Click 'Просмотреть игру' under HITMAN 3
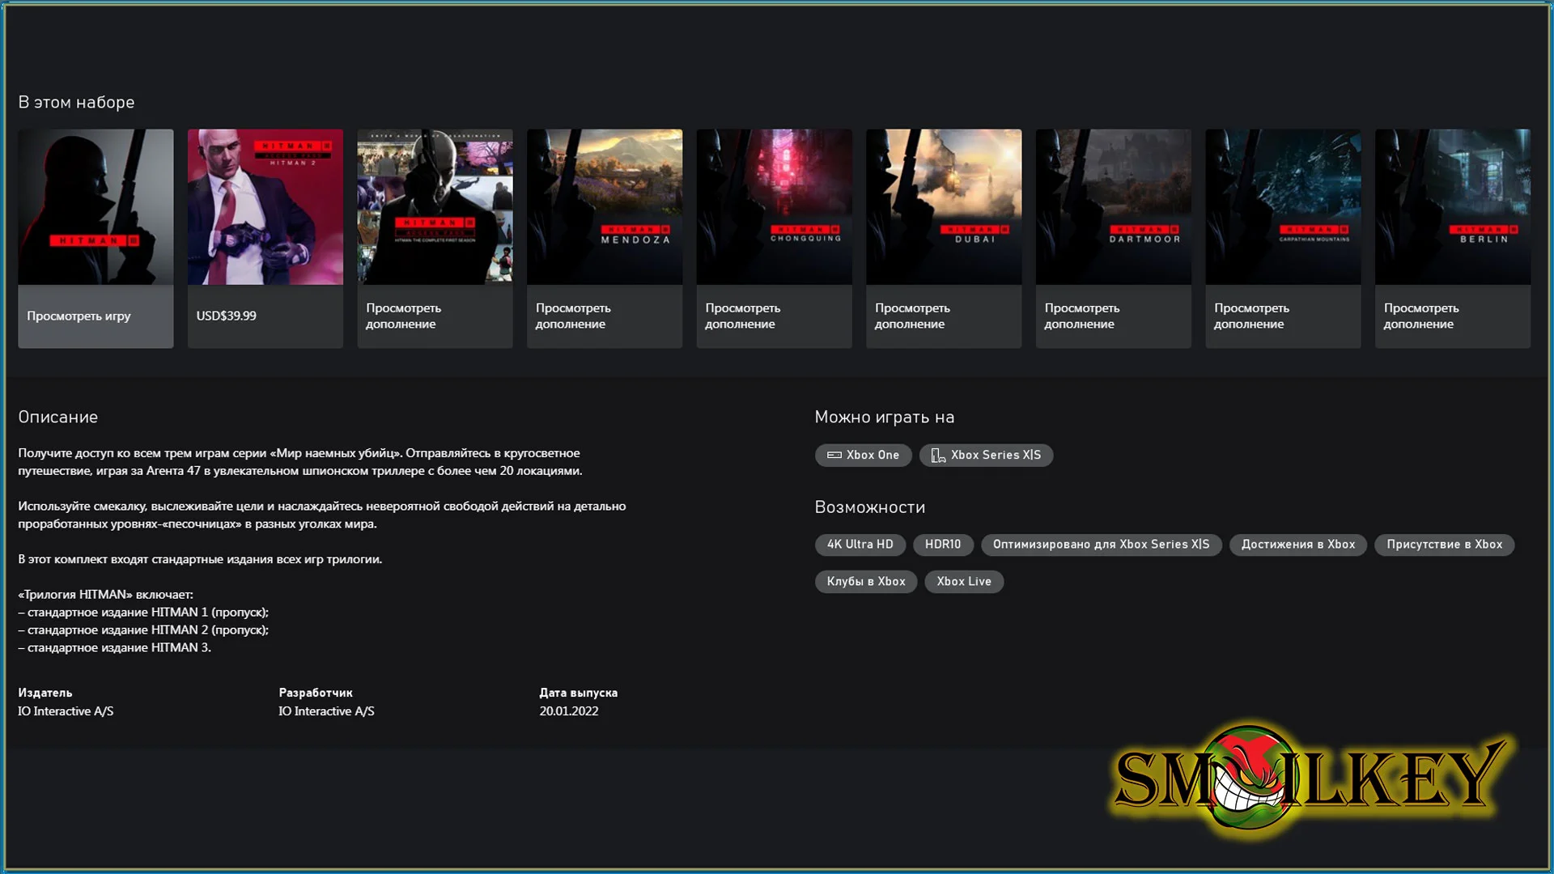 pyautogui.click(x=79, y=316)
